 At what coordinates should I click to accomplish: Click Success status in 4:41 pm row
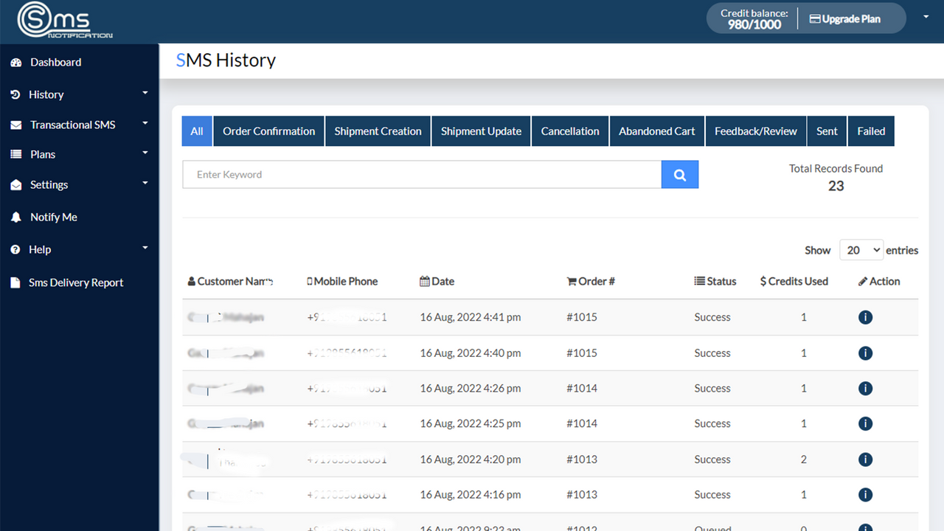pos(712,317)
